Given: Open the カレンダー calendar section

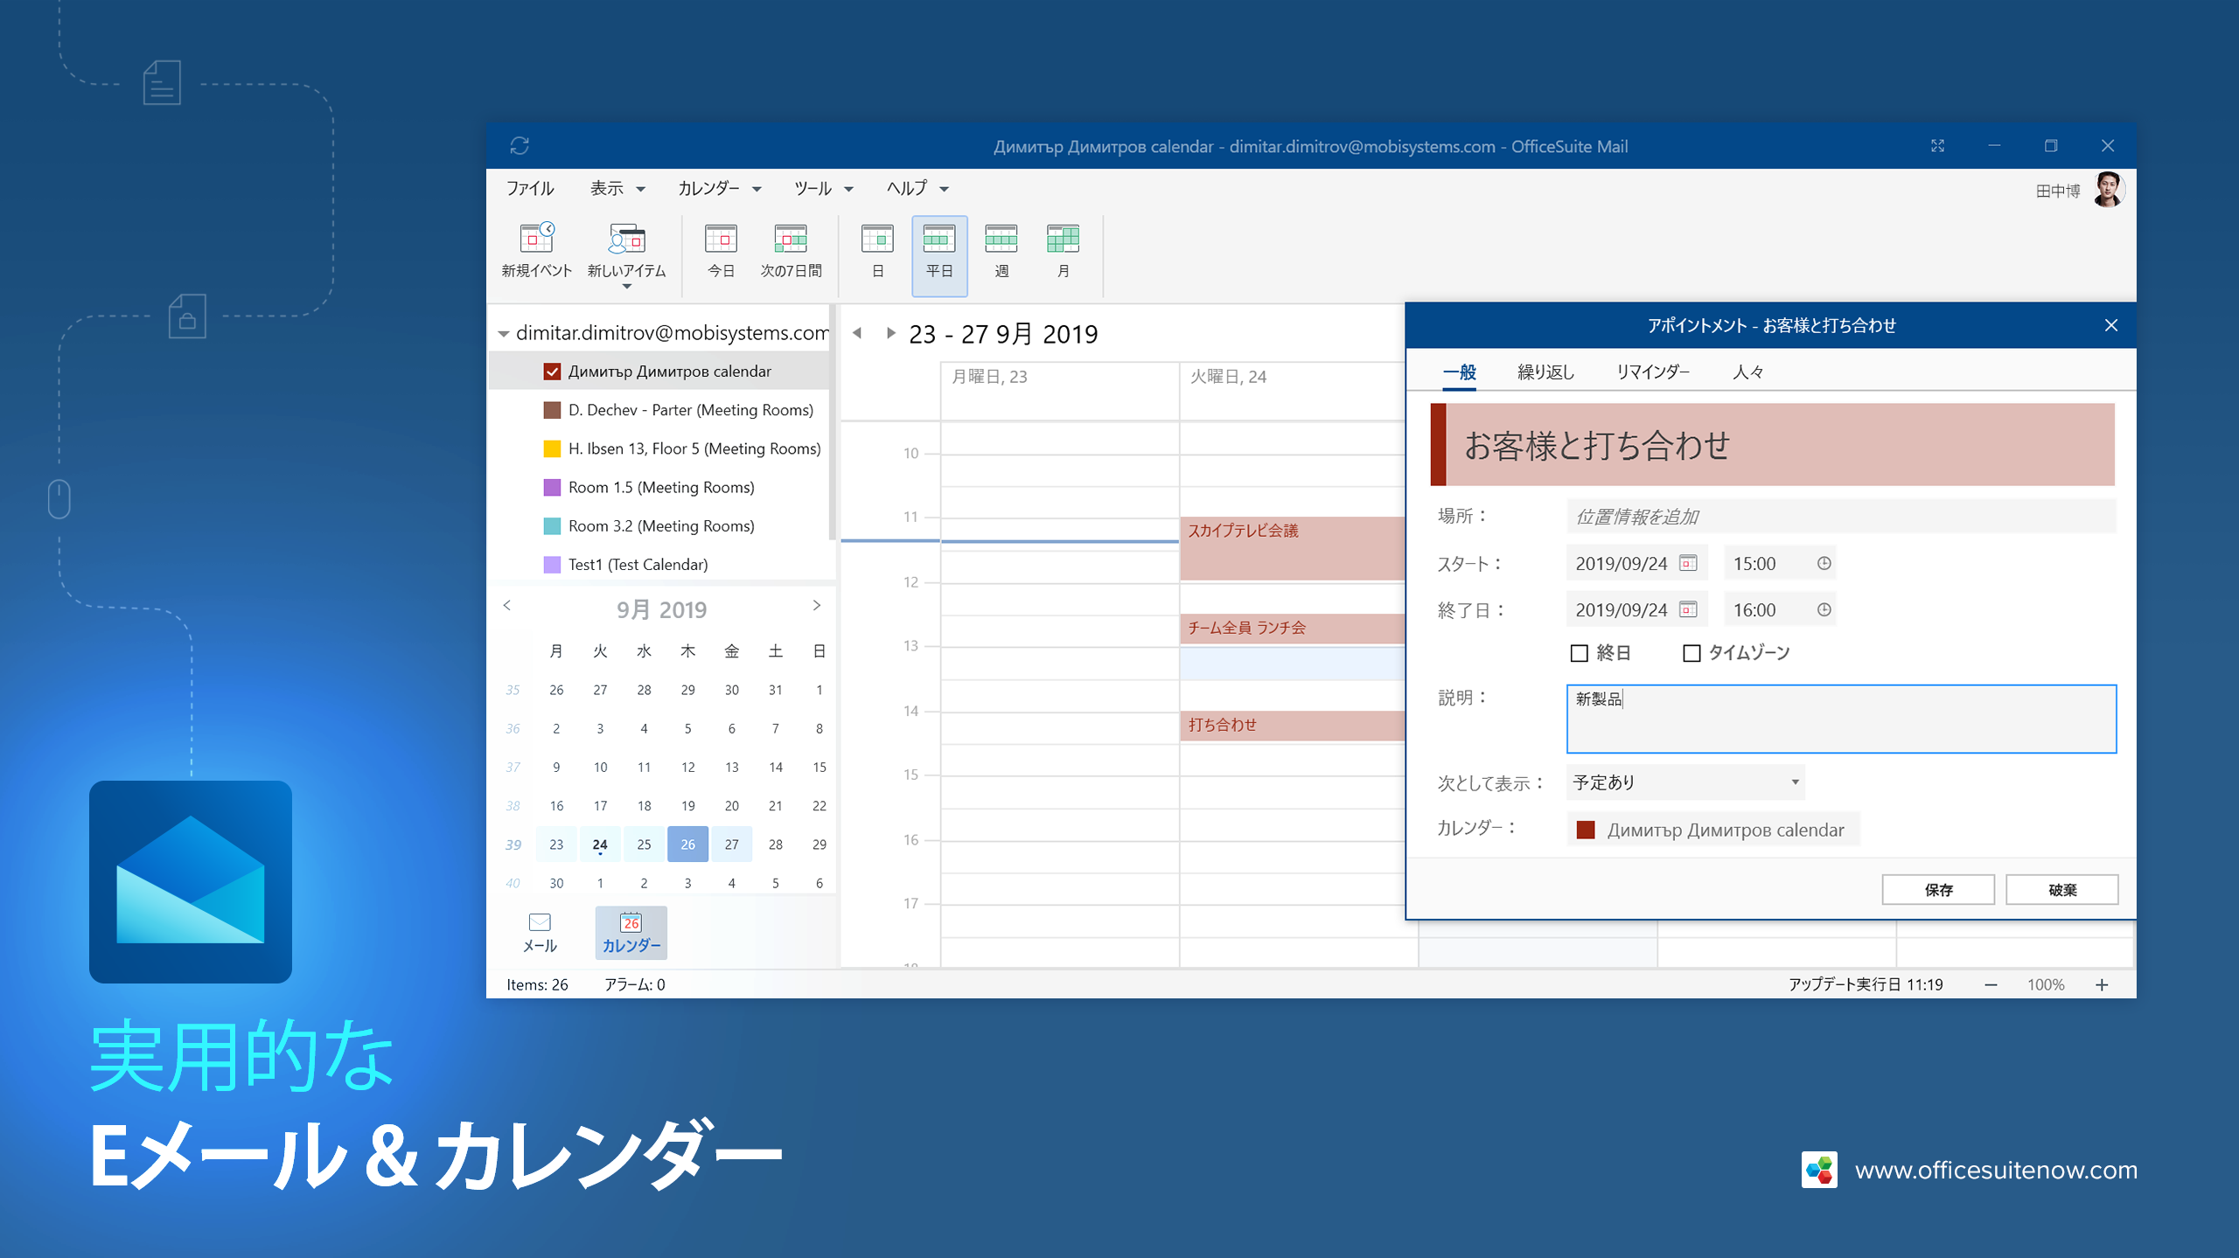Looking at the screenshot, I should coord(631,932).
